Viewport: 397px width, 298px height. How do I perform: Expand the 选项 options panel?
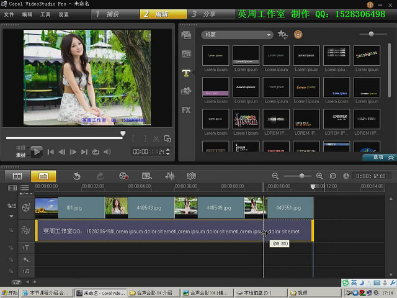coord(379,157)
